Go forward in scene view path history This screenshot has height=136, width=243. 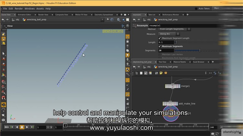[7, 20]
